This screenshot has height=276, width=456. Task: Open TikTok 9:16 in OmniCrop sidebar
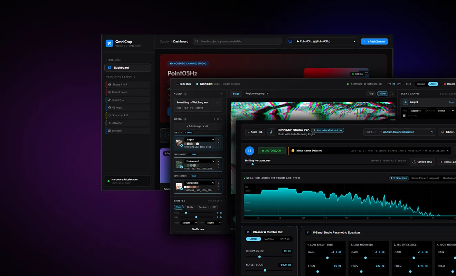coord(128,100)
